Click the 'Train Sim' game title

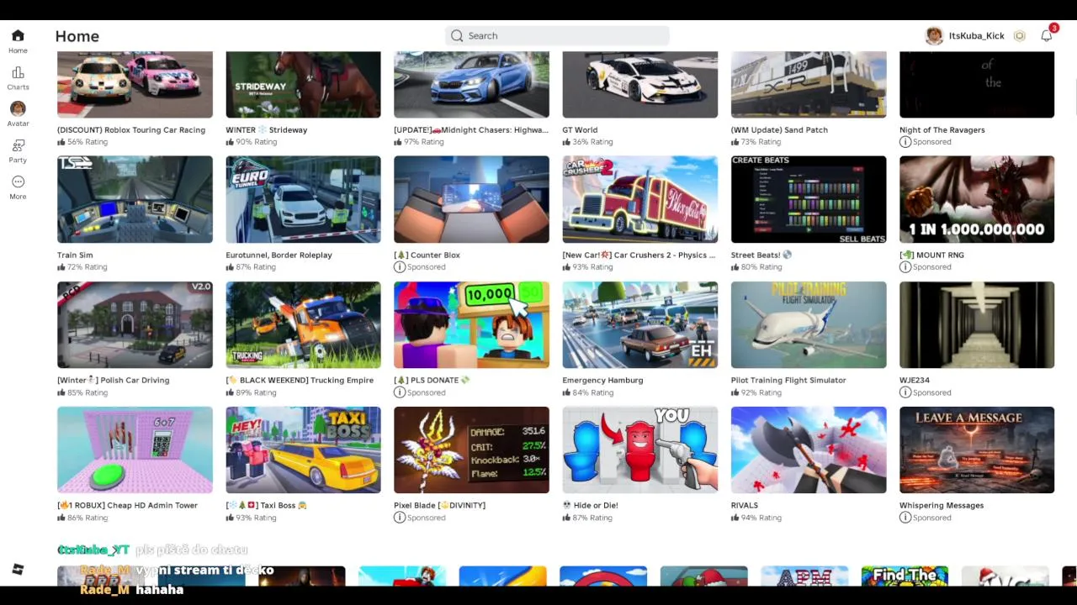tap(75, 255)
